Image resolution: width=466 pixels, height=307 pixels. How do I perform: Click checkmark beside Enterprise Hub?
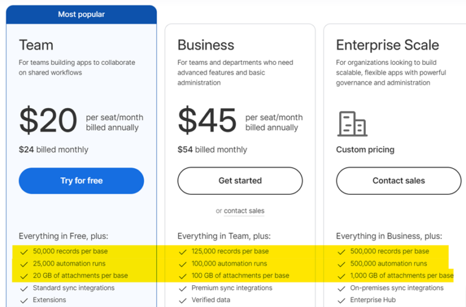coord(342,300)
